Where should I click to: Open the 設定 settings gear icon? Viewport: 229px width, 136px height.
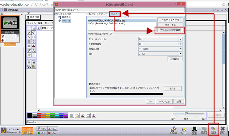(213, 130)
